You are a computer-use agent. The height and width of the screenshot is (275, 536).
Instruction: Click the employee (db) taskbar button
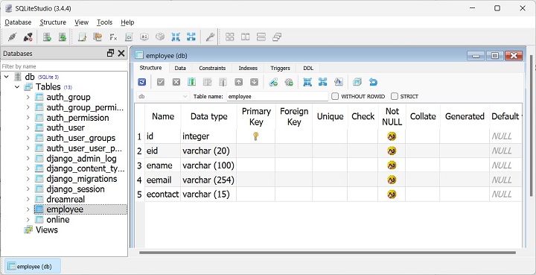(x=33, y=267)
